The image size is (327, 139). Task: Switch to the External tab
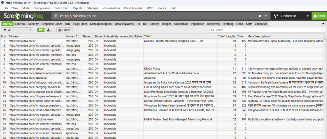[x=20, y=24]
